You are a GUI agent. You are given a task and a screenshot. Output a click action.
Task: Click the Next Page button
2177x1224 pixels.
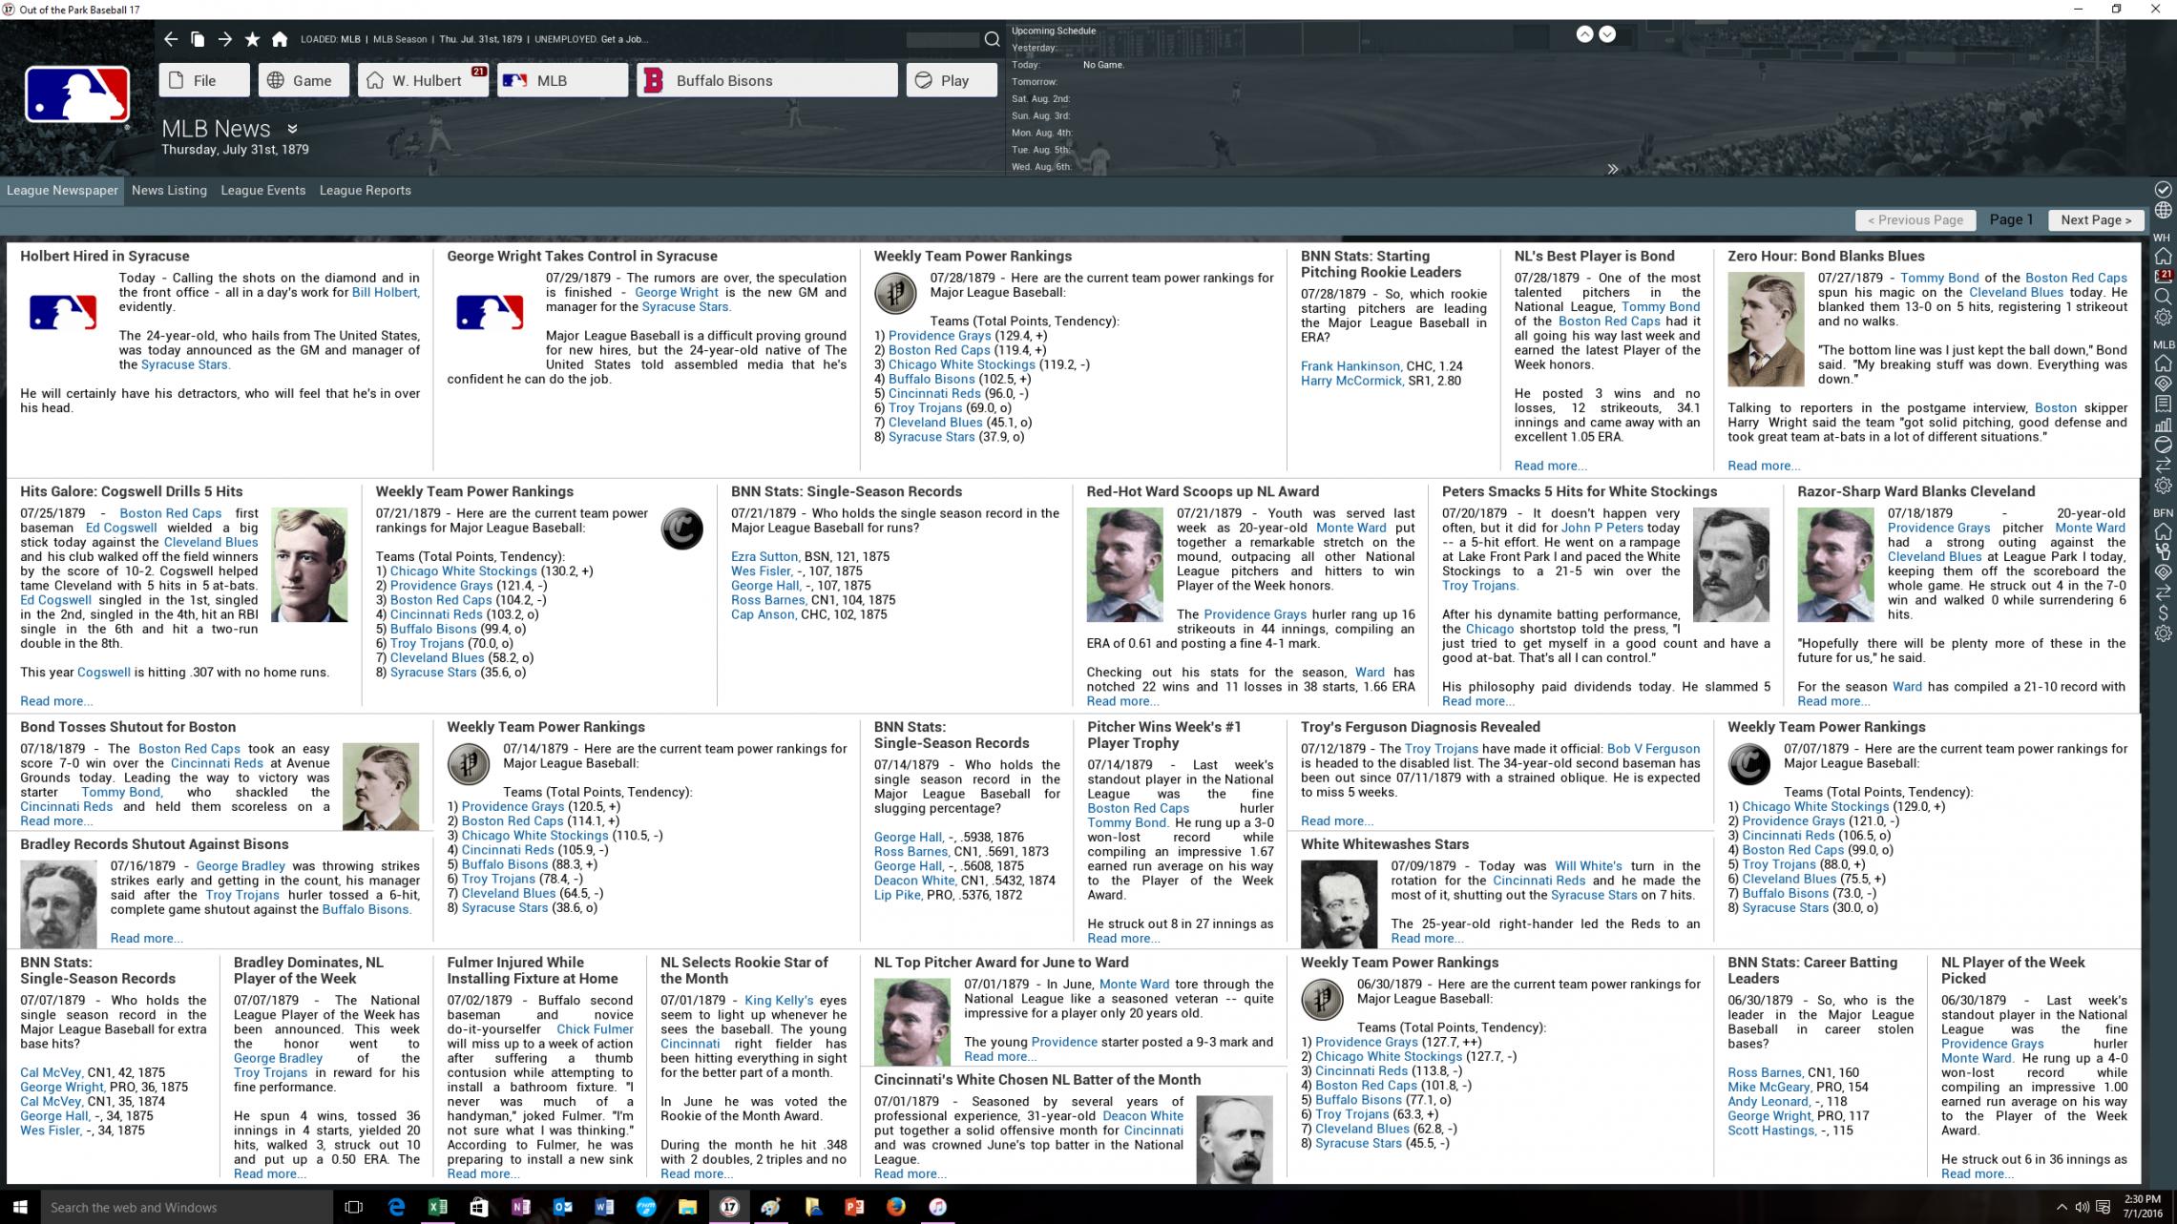pos(2095,219)
